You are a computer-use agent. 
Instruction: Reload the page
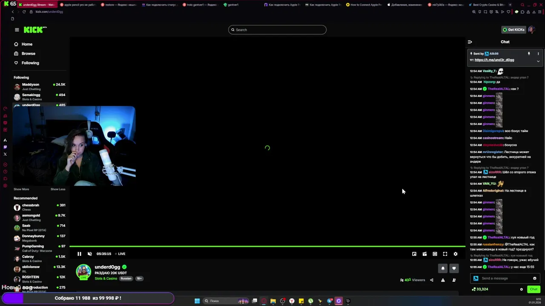24,11
